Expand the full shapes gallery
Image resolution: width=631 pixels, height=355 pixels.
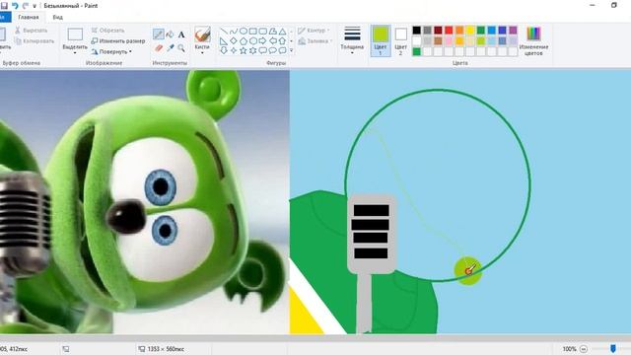point(292,50)
